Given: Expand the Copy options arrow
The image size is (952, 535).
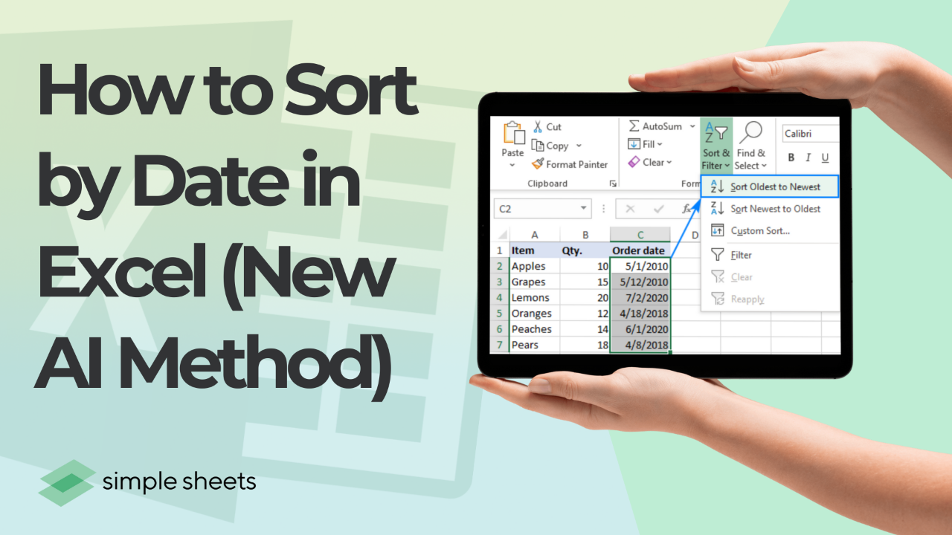Looking at the screenshot, I should 579,146.
